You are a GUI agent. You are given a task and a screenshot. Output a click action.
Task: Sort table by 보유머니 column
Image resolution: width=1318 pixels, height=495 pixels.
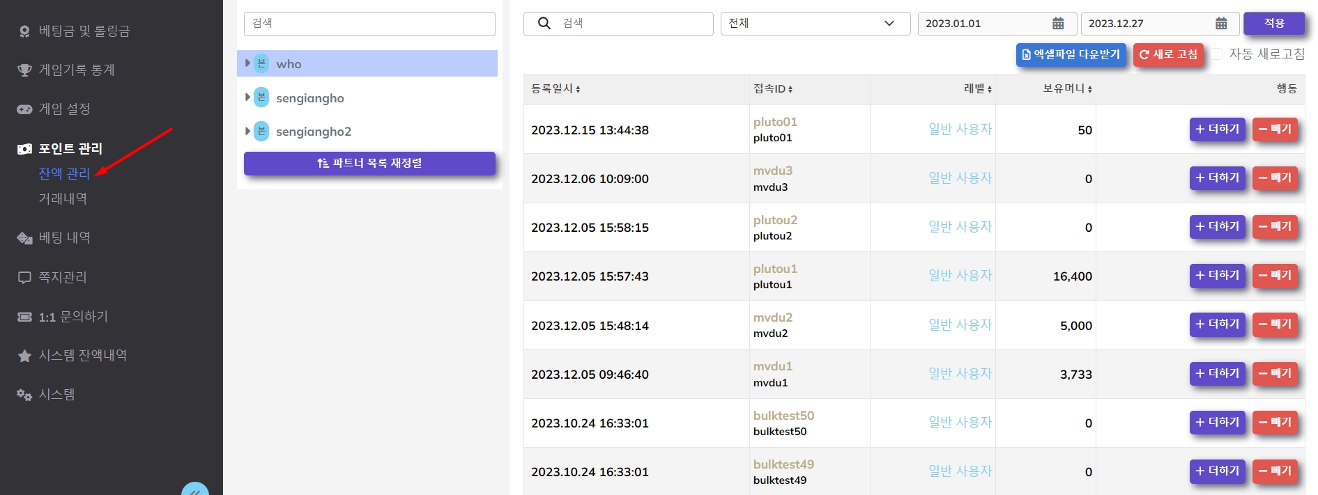click(1067, 89)
